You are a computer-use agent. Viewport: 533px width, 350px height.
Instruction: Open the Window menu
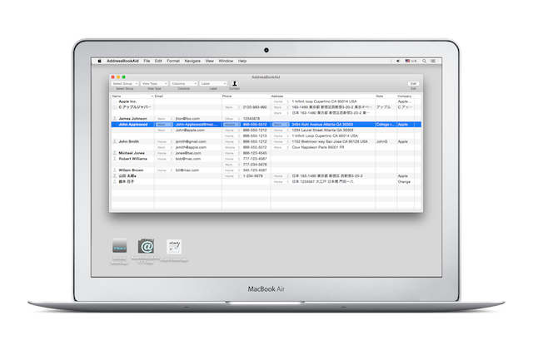click(226, 62)
